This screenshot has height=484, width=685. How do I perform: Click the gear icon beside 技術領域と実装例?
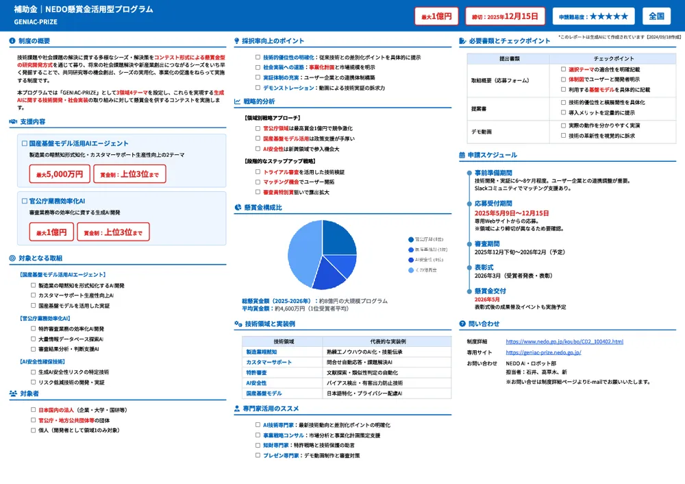238,324
